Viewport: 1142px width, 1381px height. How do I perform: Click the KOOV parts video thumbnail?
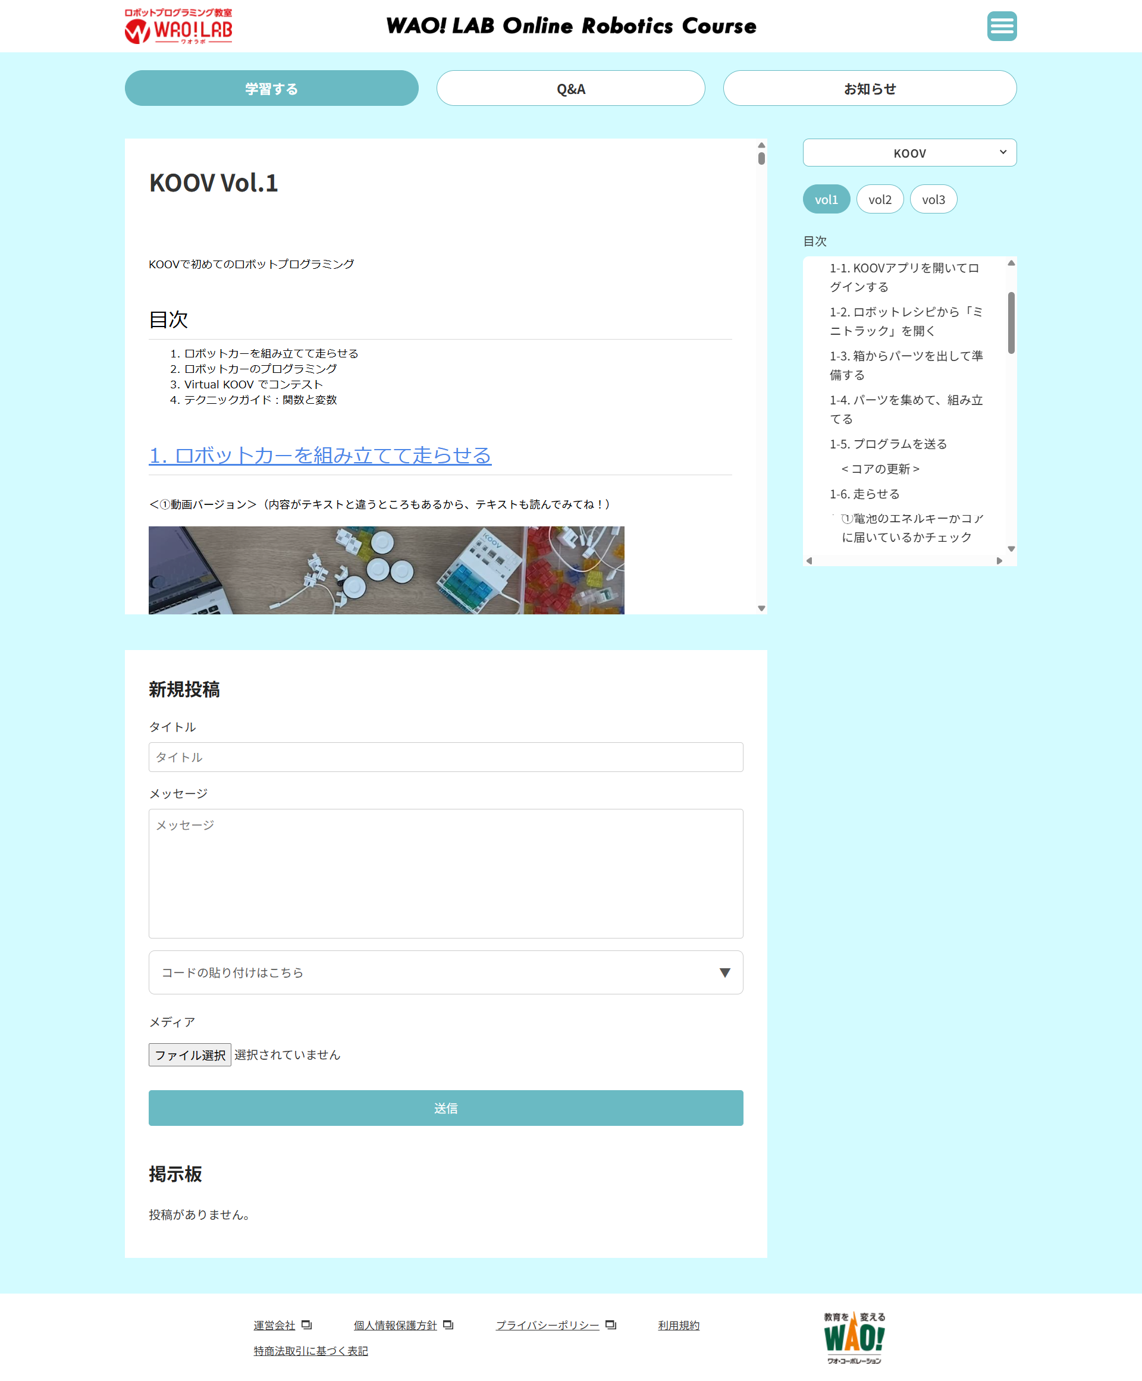[386, 570]
